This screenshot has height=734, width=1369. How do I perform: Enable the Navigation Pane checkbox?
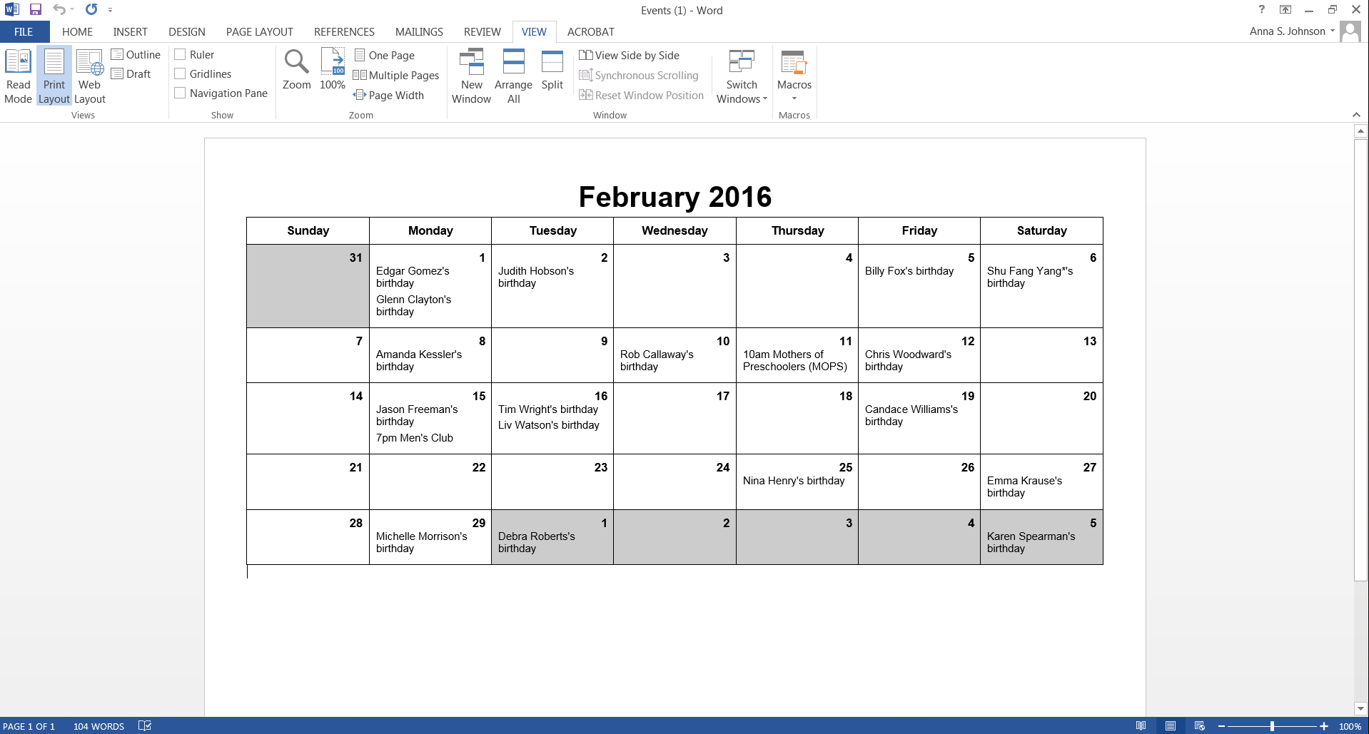(x=180, y=93)
